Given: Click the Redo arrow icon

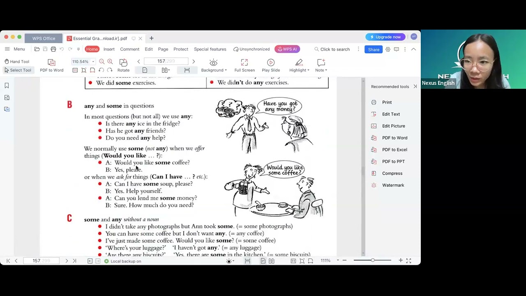Looking at the screenshot, I should [x=70, y=49].
